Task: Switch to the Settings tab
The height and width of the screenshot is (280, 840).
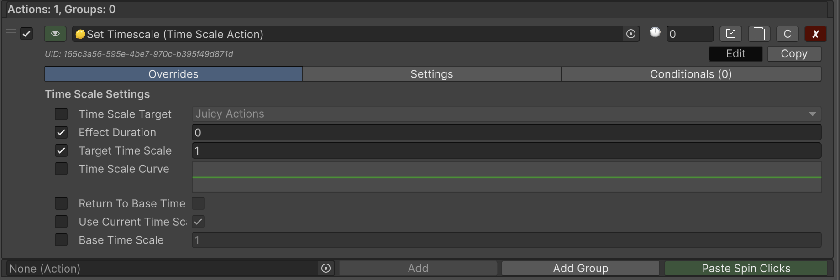Action: pyautogui.click(x=431, y=74)
